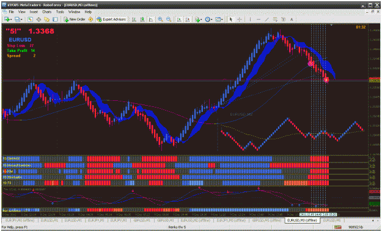Expand the Indicators dropdown arrow
382x231 pixels.
coord(201,20)
